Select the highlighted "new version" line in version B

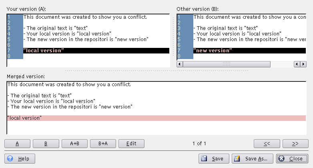click(x=249, y=51)
